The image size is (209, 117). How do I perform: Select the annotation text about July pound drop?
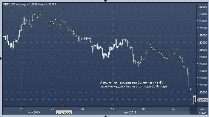(133, 84)
